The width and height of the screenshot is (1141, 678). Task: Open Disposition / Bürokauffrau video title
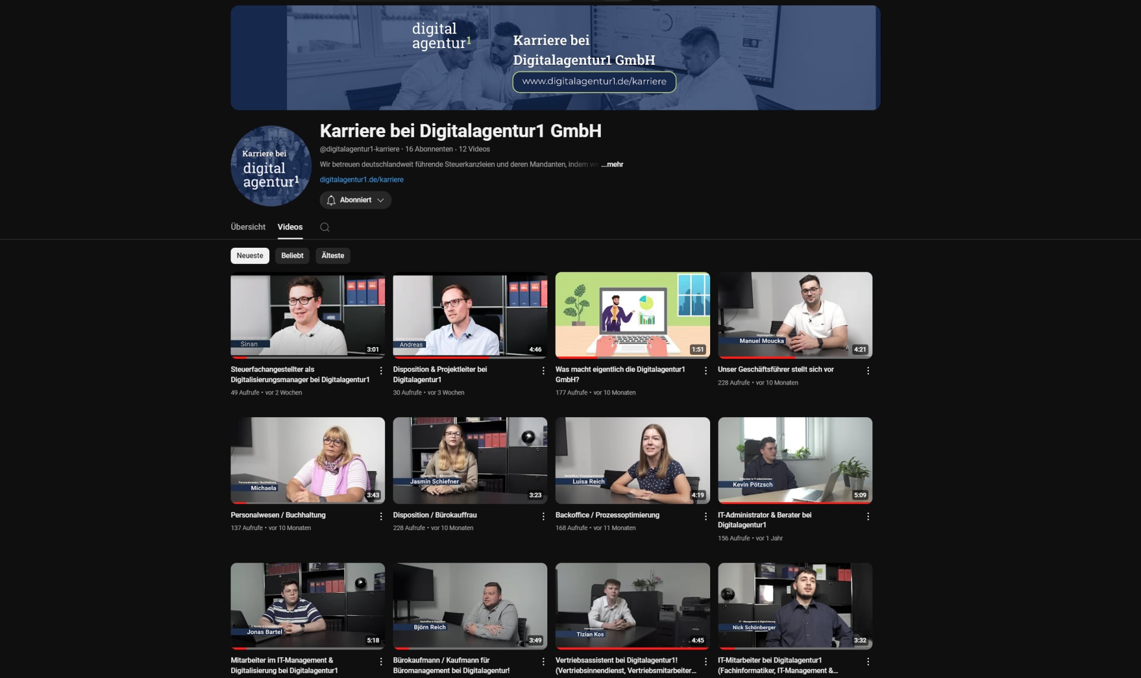434,515
